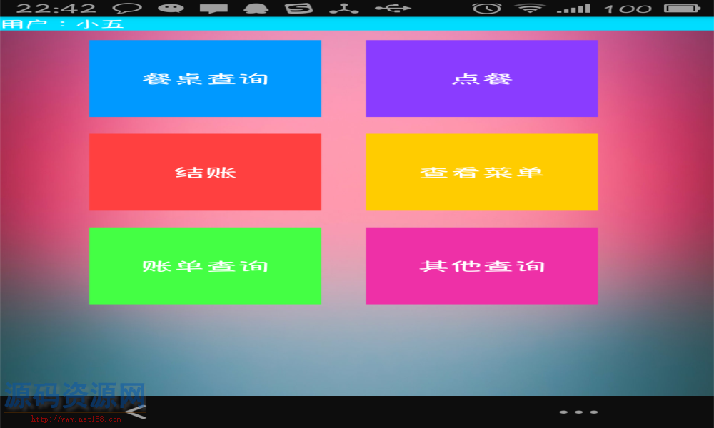Viewport: 714px width, 428px height.
Task: Tap the rectangular message notification icon
Action: tap(213, 9)
